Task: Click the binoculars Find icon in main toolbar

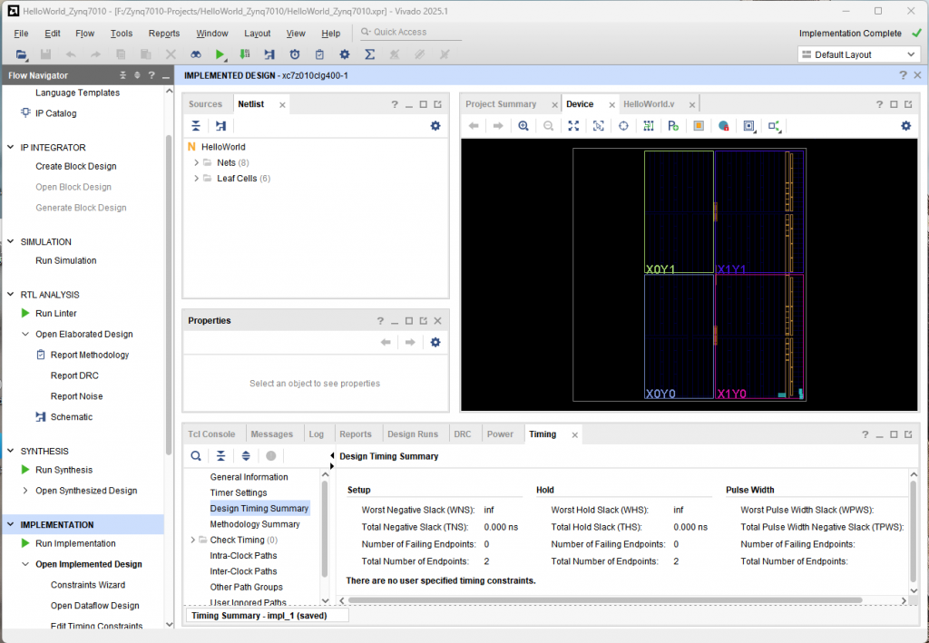Action: click(196, 54)
